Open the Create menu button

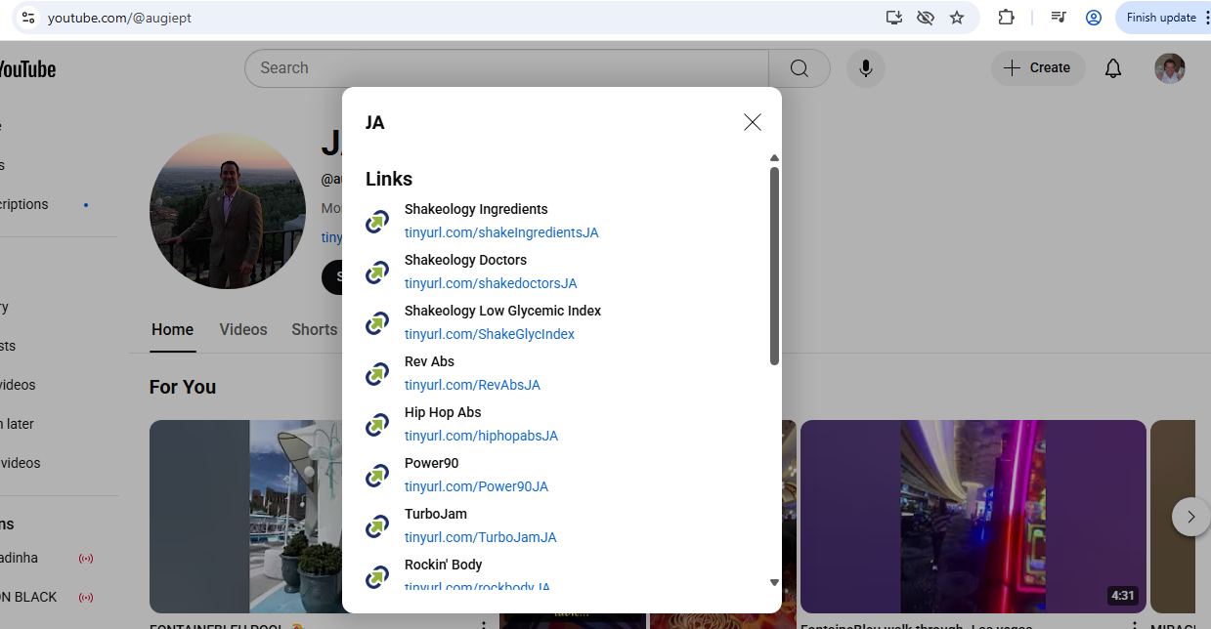click(x=1038, y=68)
